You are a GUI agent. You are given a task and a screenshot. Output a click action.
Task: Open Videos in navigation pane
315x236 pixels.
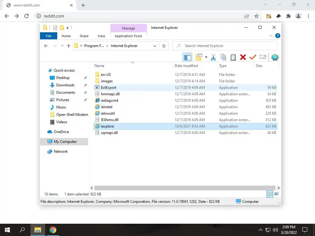pyautogui.click(x=62, y=122)
